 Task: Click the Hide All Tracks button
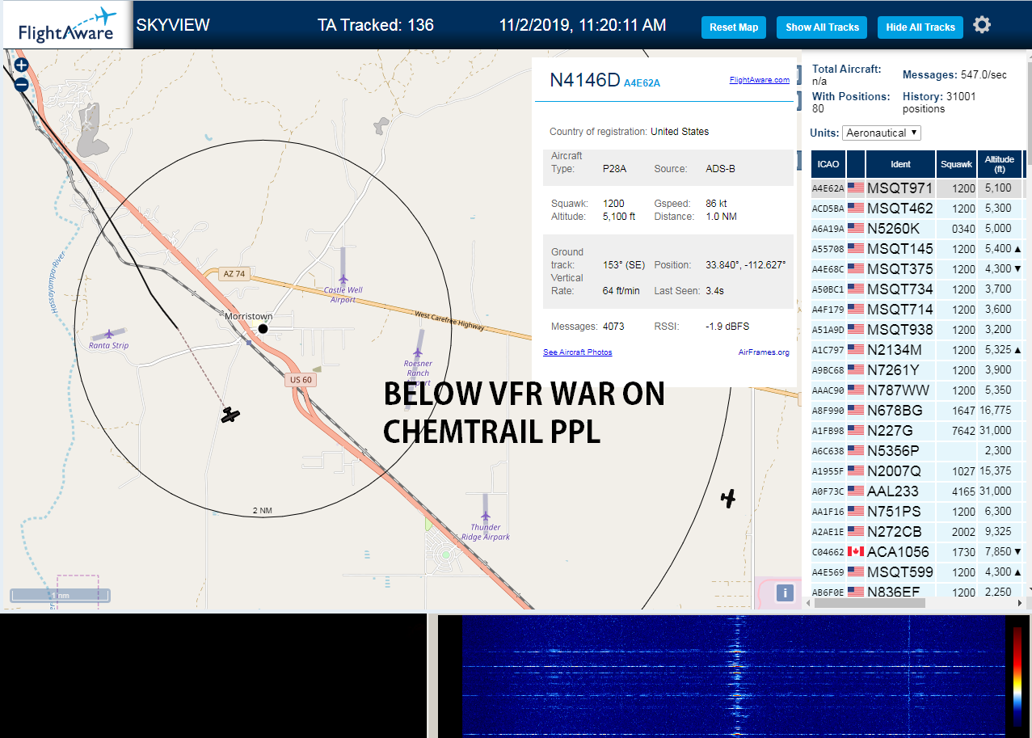(920, 27)
